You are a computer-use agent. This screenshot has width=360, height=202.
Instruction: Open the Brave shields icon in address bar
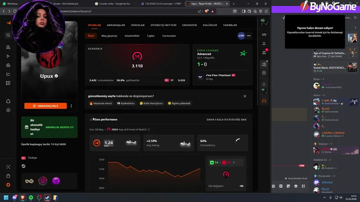(x=206, y=11)
